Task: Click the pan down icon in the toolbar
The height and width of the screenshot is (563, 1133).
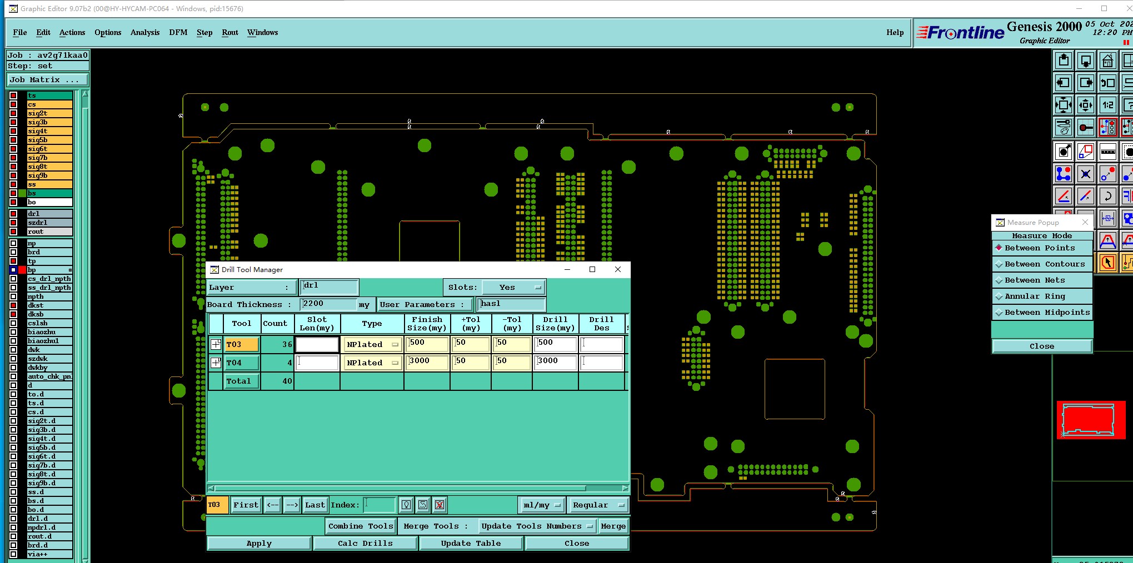Action: (1086, 61)
